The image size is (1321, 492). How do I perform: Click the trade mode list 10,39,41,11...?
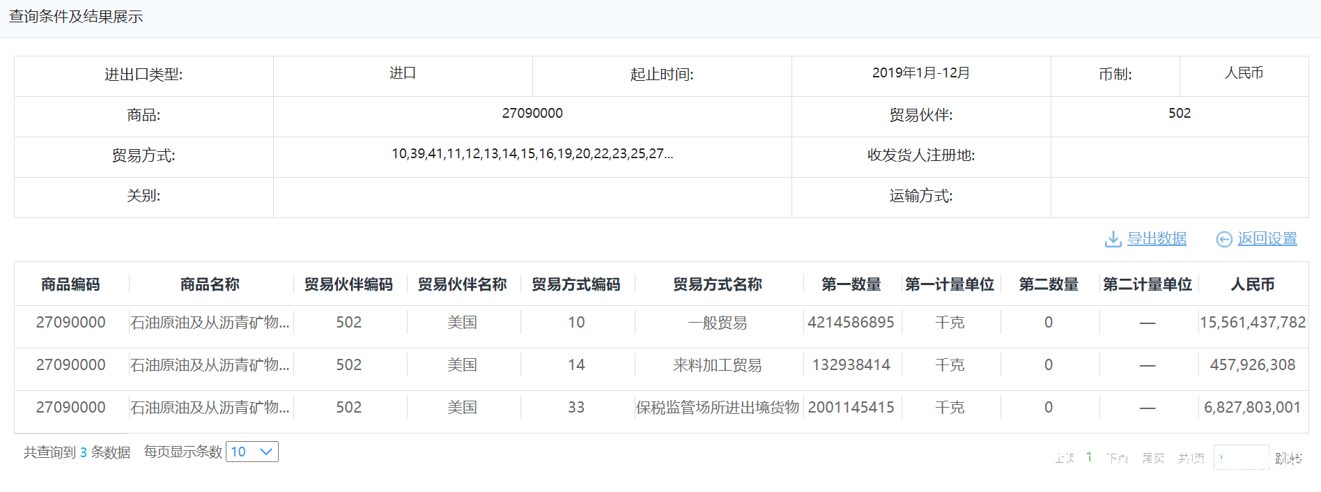pyautogui.click(x=532, y=153)
